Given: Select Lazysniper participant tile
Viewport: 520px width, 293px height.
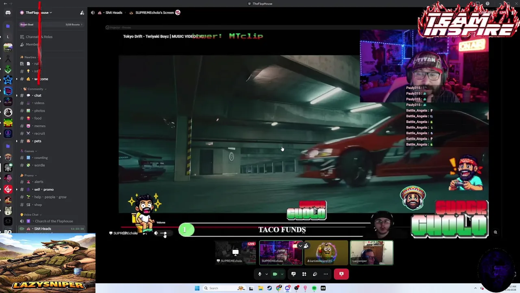Looking at the screenshot, I should (372, 253).
